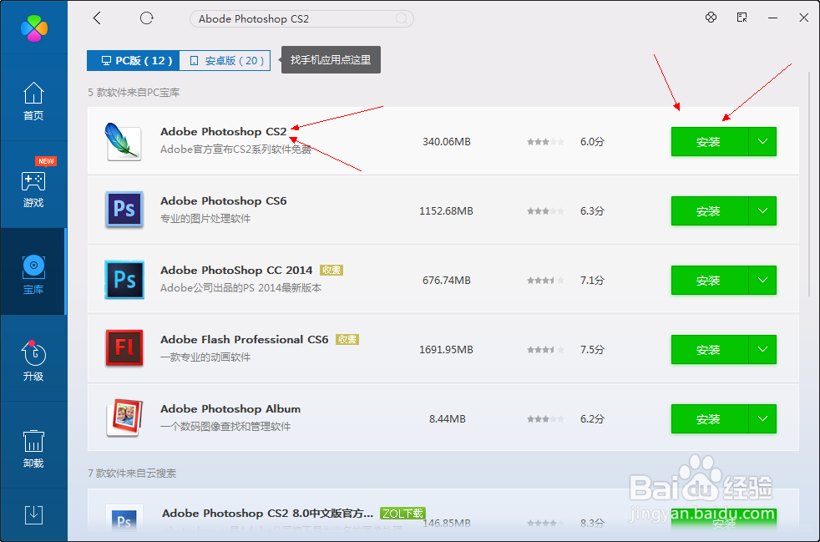Expand install options for Photoshop CS2
This screenshot has width=820, height=542.
click(762, 142)
